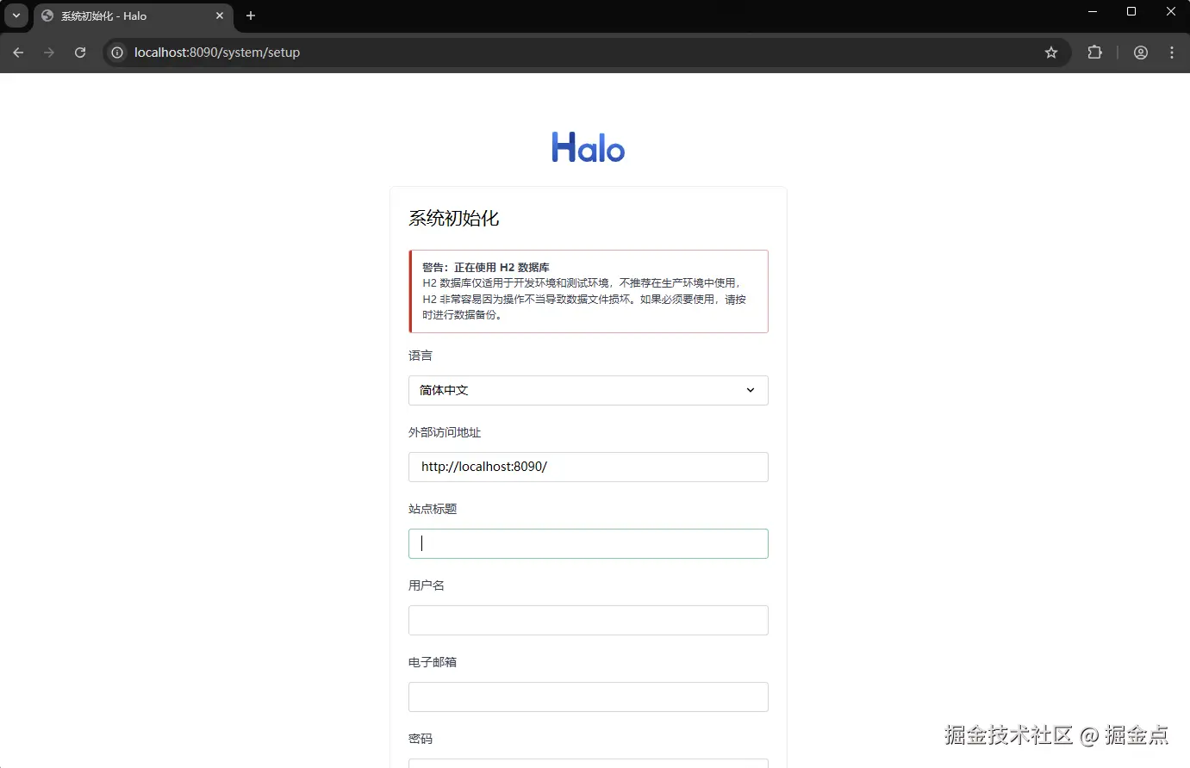Viewport: 1190px width, 768px height.
Task: Click the 外部访问地址 input field
Action: point(589,467)
